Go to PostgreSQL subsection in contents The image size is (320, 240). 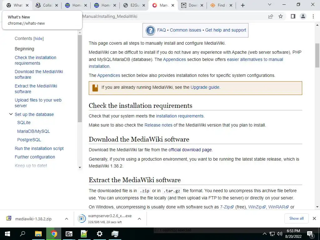point(29,140)
